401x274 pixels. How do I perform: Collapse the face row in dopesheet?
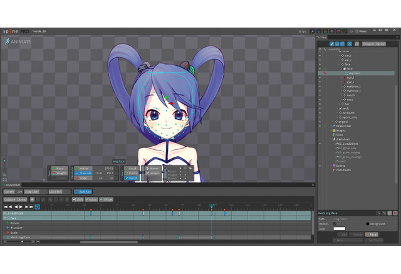click(5, 218)
